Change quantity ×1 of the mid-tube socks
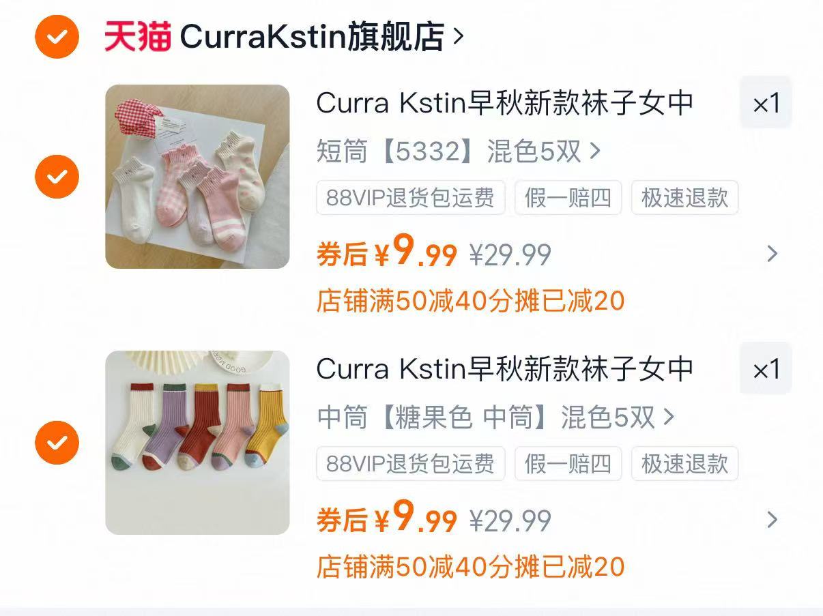Viewport: 823px width, 616px height. 766,369
